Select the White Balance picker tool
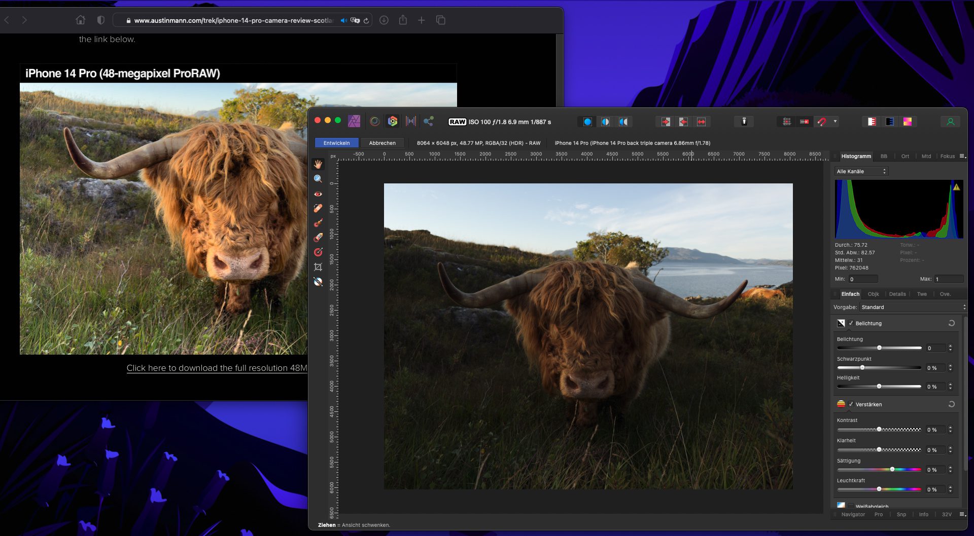Screen dimensions: 974x536 tap(318, 282)
